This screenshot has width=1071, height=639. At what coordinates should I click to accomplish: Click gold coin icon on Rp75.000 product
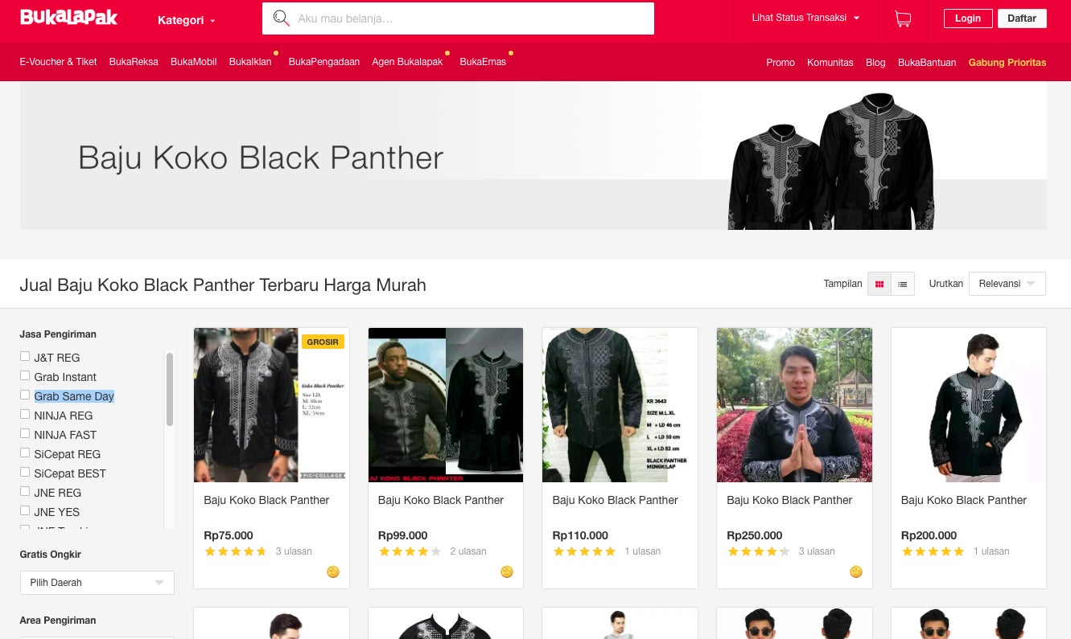(x=333, y=571)
